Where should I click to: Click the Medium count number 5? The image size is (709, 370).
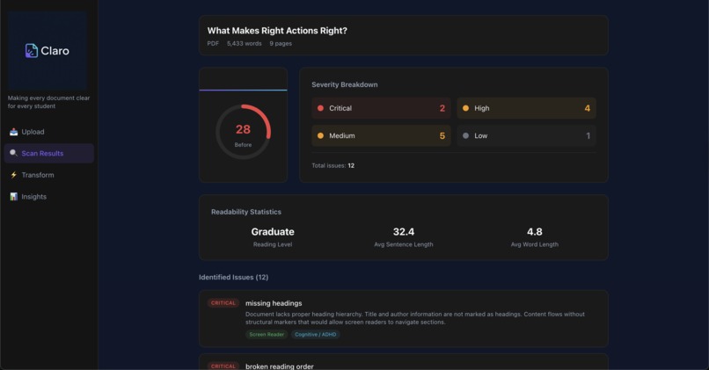point(442,135)
